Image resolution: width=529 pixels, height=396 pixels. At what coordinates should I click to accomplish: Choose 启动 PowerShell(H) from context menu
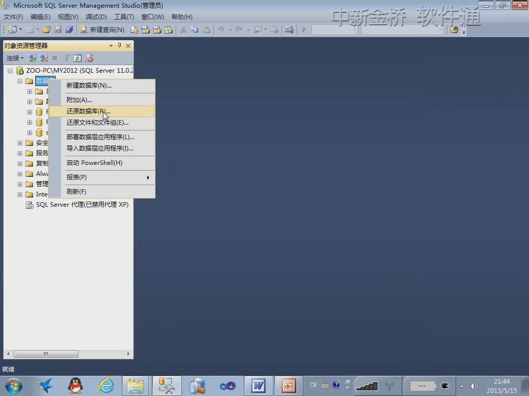(102, 163)
